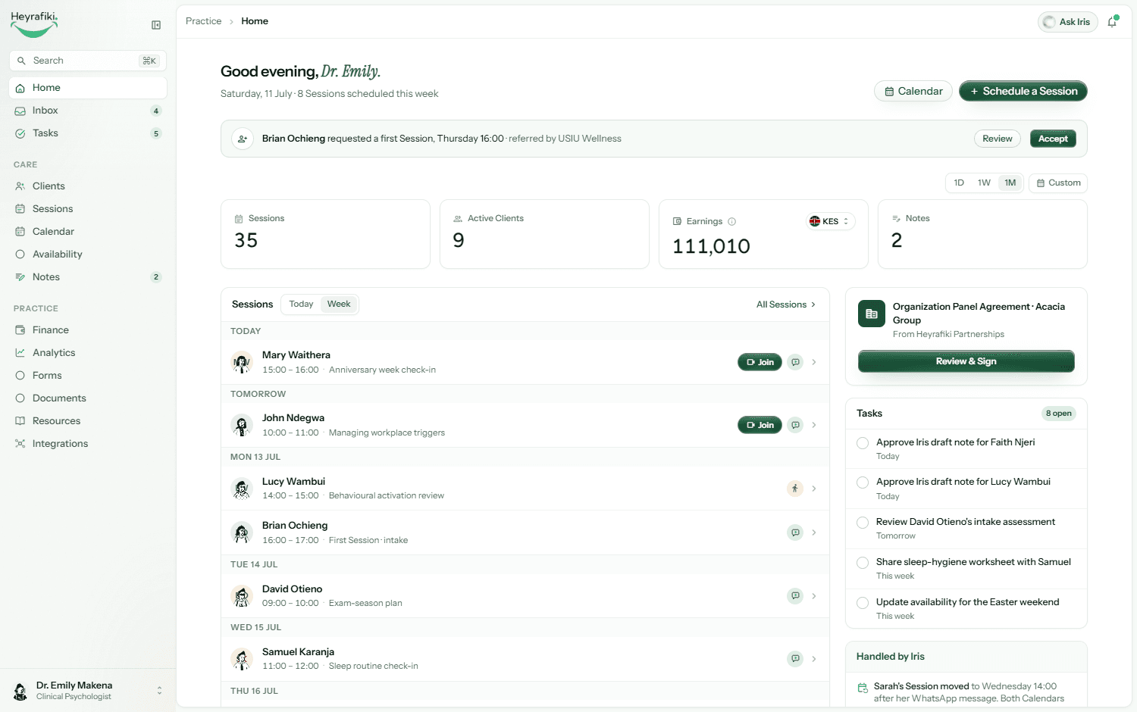Open chat icon for Samuel Karanja
The width and height of the screenshot is (1137, 712).
point(795,659)
